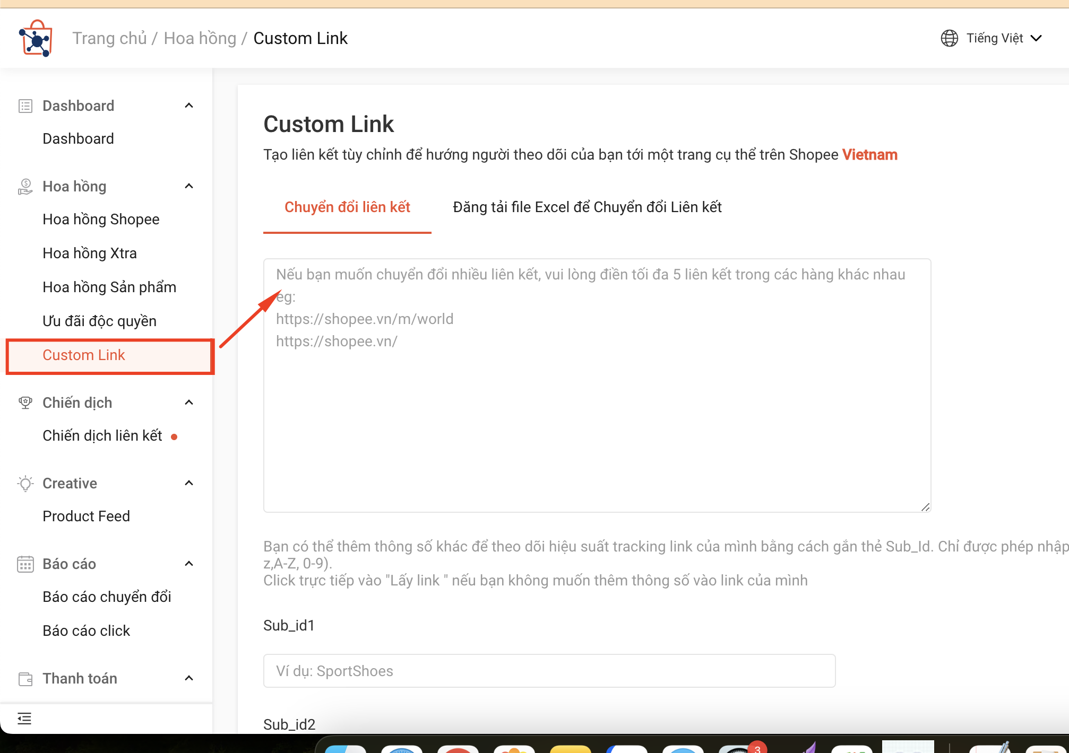1069x753 pixels.
Task: Open Chiến dịch liên kết menu item
Action: coord(102,435)
